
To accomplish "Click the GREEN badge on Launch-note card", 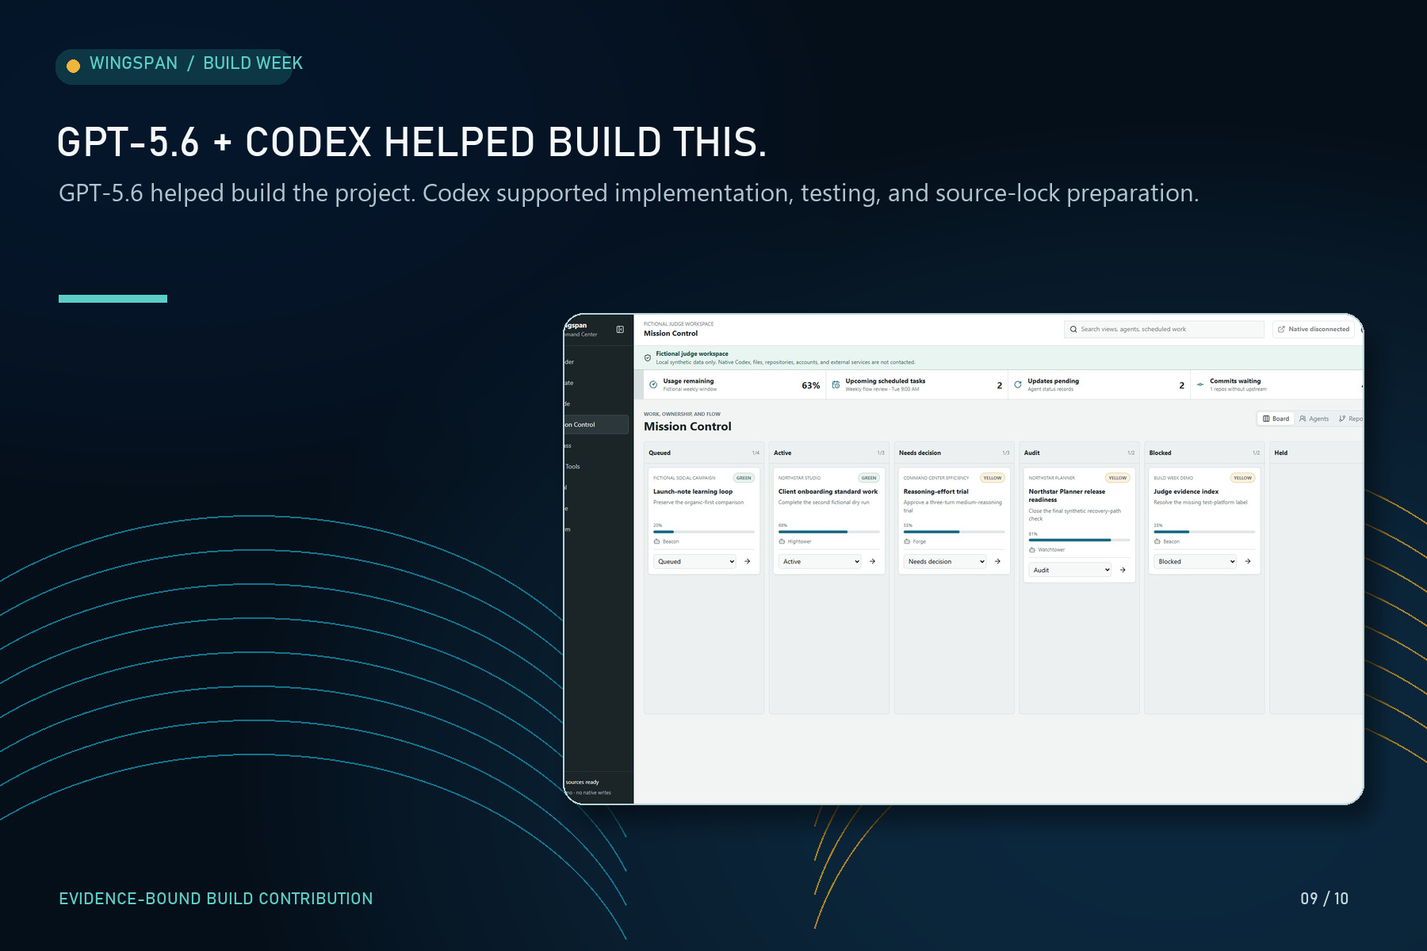I will click(744, 479).
